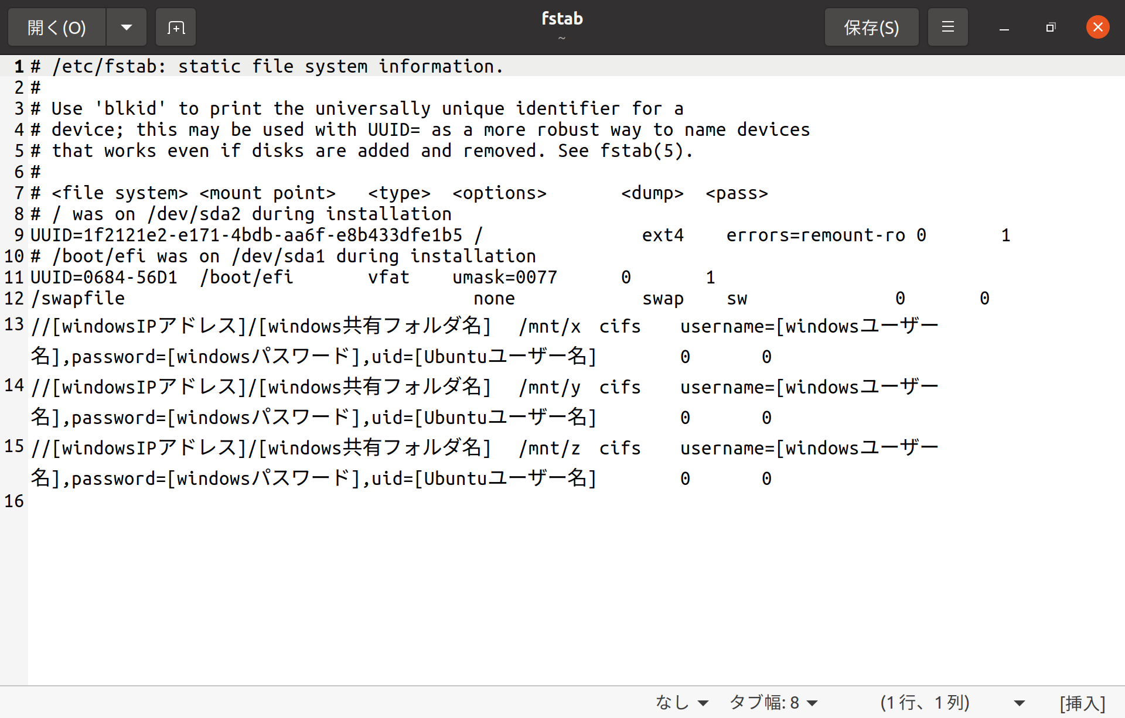The height and width of the screenshot is (718, 1125).
Task: Close the fstab editor window
Action: click(1097, 28)
